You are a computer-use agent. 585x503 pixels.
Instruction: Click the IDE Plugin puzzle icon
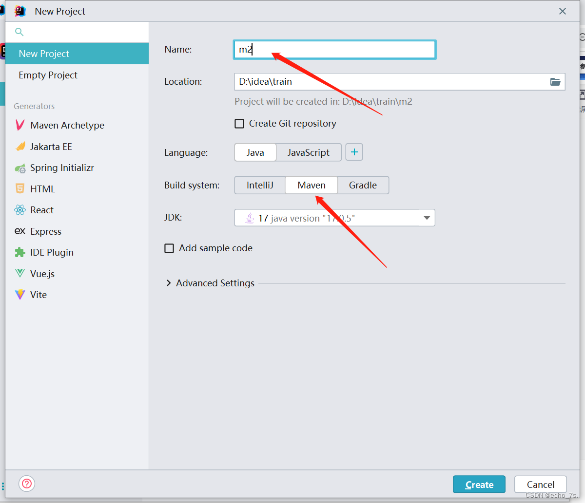pyautogui.click(x=20, y=252)
